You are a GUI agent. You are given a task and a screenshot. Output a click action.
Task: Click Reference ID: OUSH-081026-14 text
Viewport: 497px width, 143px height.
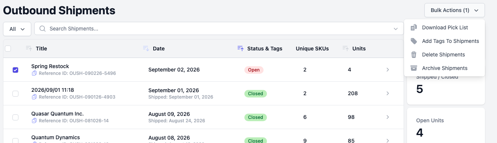point(74,121)
